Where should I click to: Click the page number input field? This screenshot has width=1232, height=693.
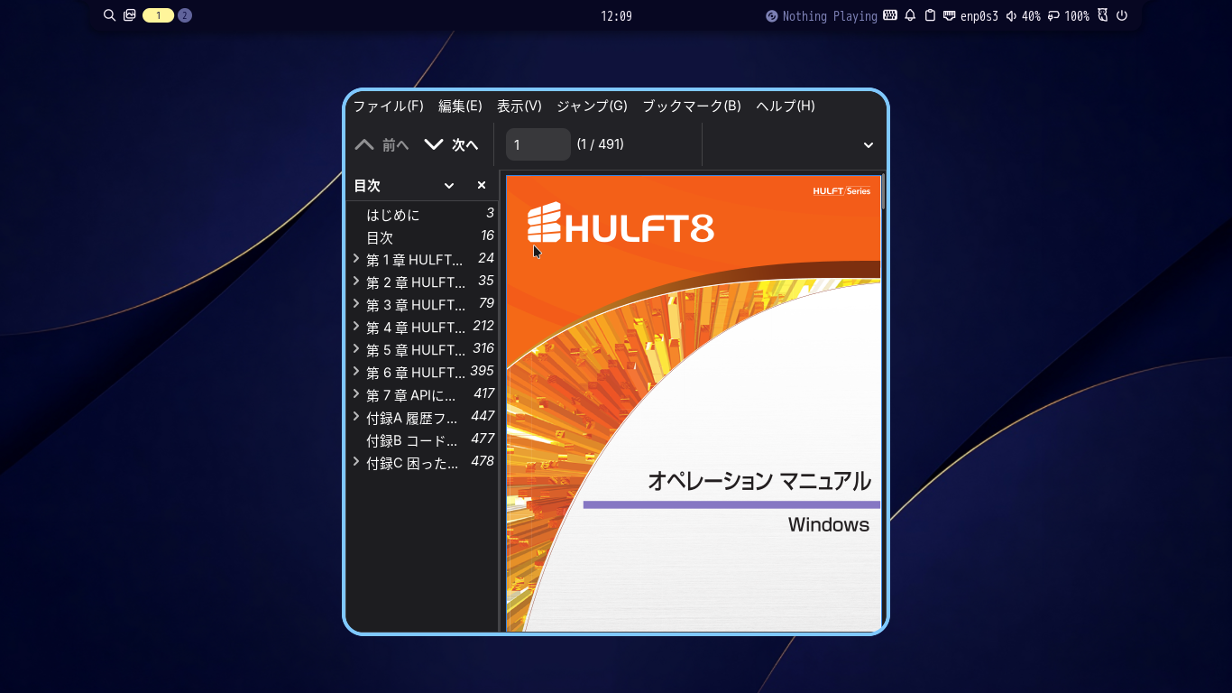click(x=538, y=144)
